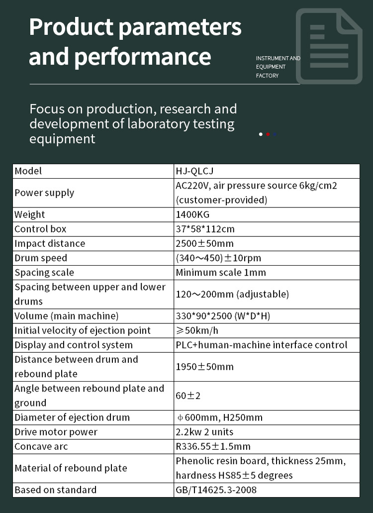Click the document icon in the header
This screenshot has width=373, height=513.
click(329, 46)
